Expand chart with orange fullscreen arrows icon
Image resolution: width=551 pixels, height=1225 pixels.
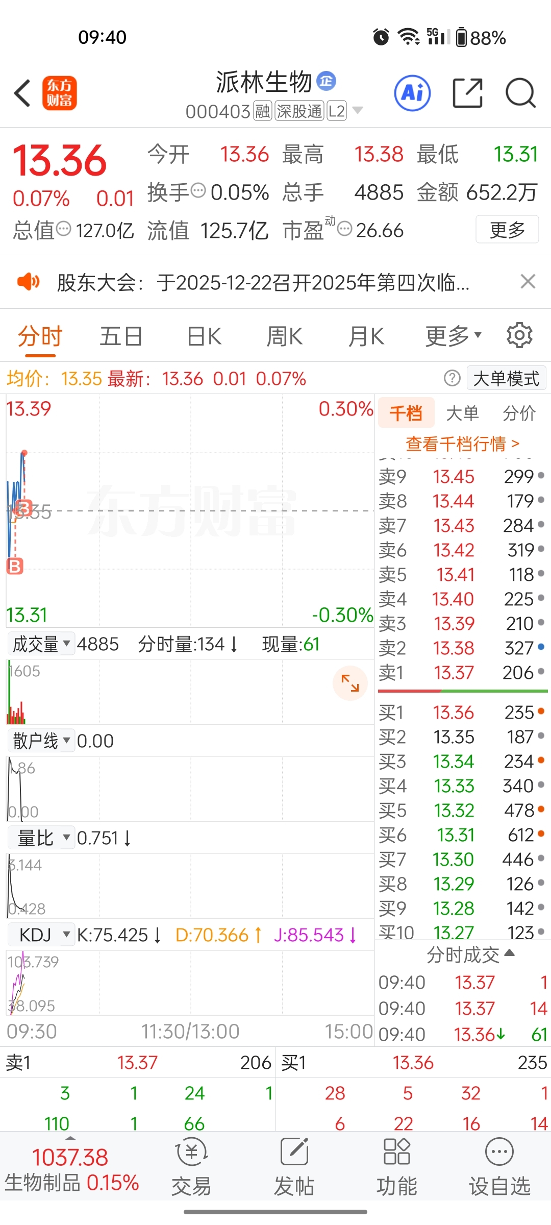point(350,683)
